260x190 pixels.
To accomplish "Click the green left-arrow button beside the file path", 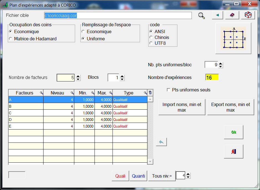I will coord(217,15).
